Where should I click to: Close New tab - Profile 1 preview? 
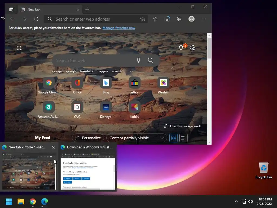pyautogui.click(x=53, y=147)
